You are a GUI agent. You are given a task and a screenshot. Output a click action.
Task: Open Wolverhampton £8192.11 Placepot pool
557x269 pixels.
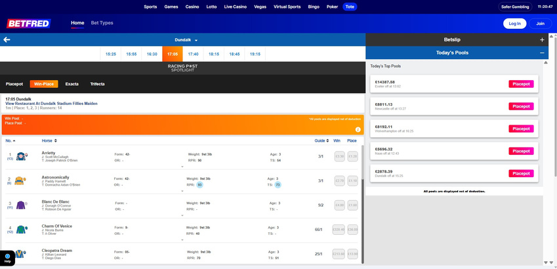(521, 129)
